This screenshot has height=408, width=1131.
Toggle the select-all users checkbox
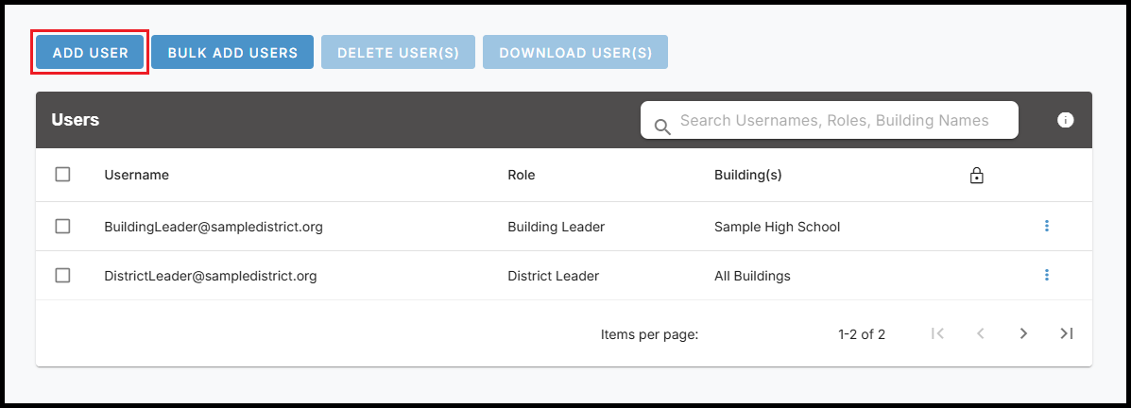pos(63,175)
